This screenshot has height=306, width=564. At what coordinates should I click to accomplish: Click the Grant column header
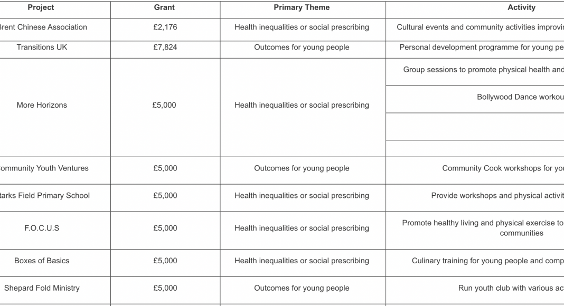(165, 7)
